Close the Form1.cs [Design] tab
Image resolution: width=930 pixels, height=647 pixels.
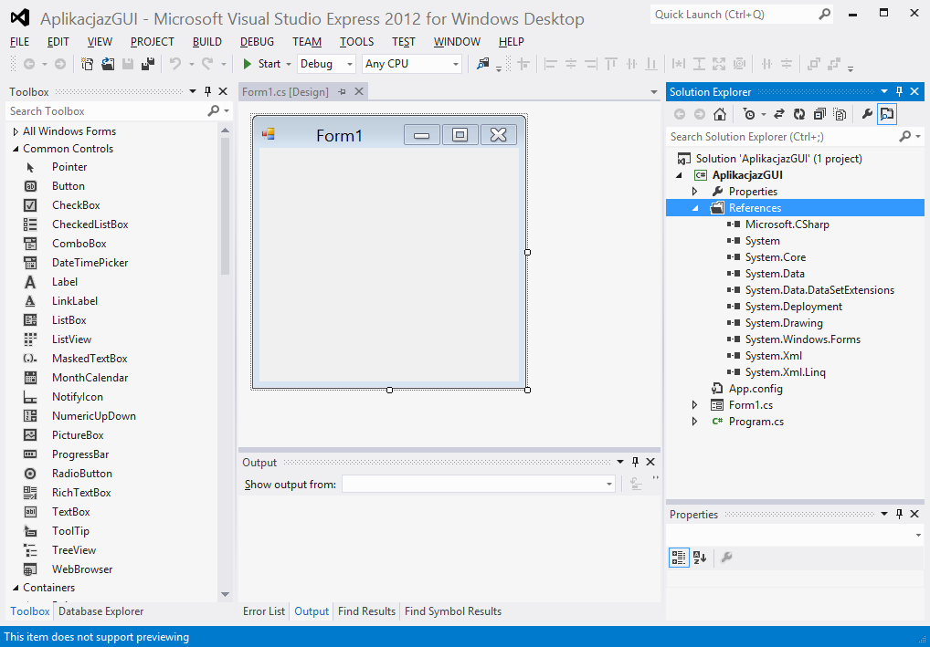pos(359,91)
